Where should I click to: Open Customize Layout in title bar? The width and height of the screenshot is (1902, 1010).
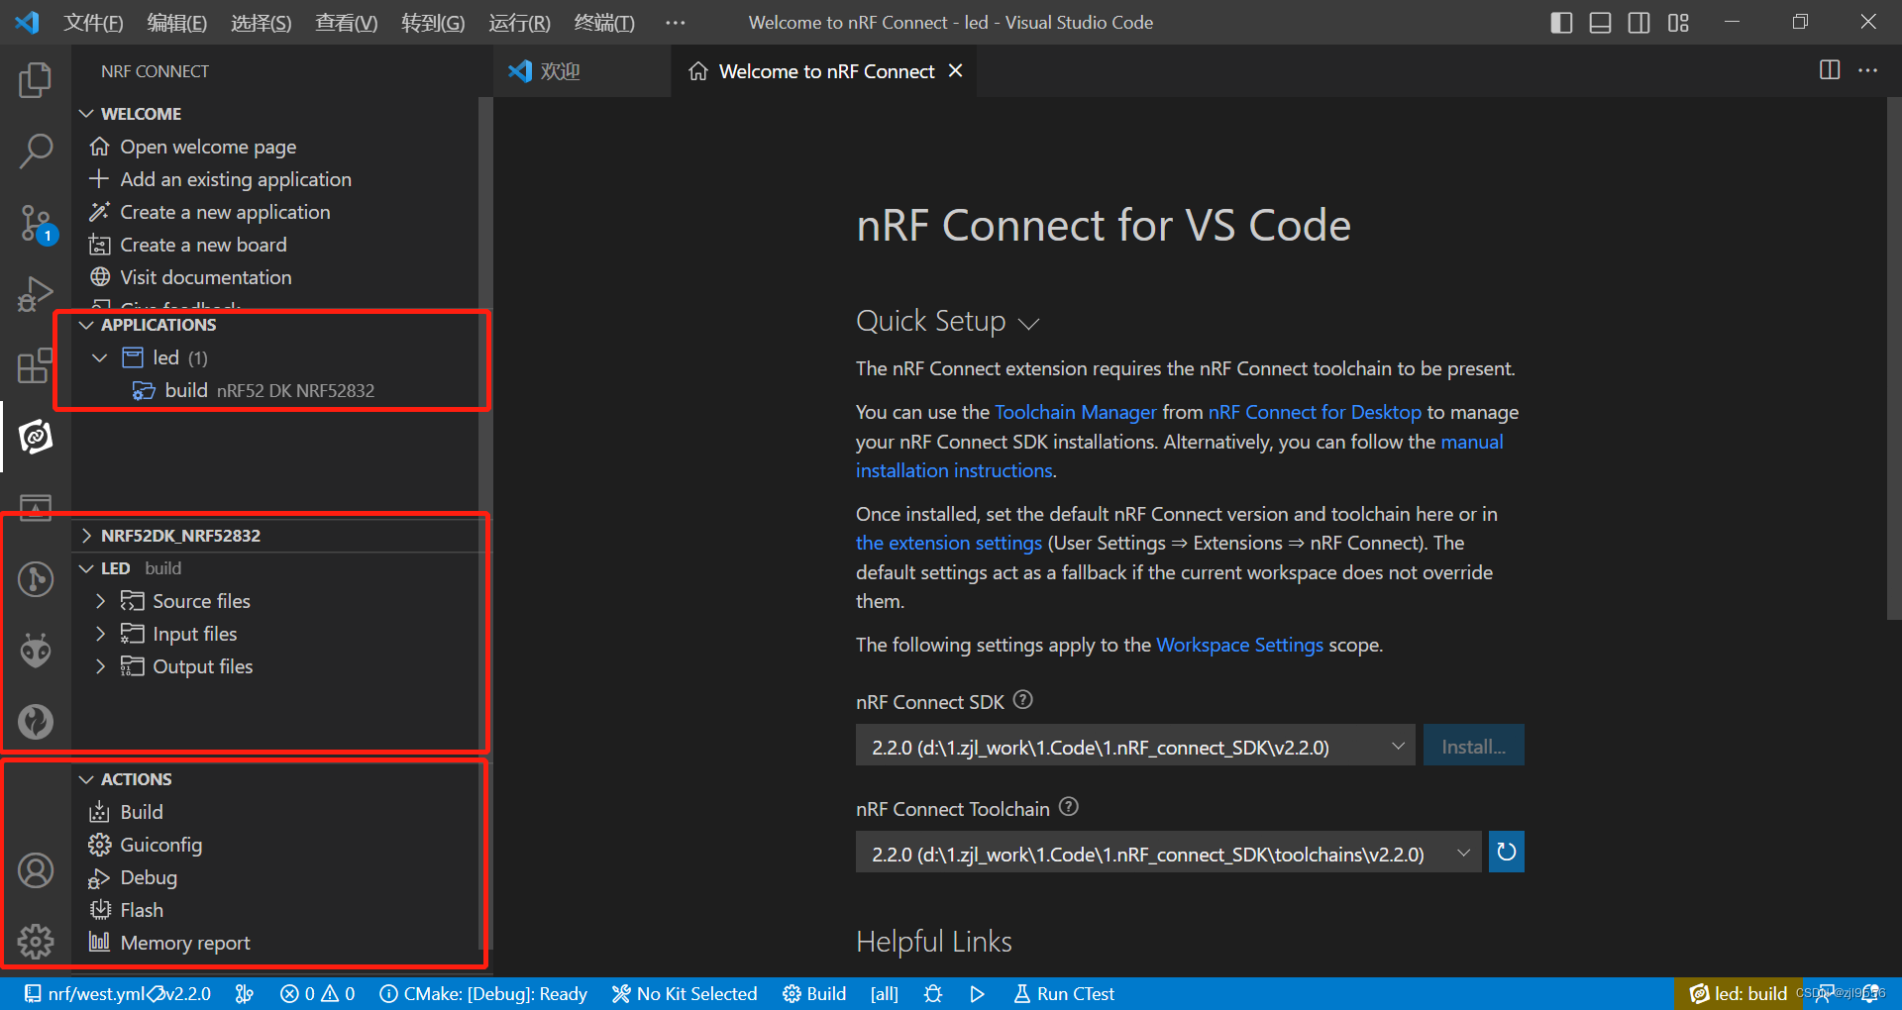[x=1678, y=22]
